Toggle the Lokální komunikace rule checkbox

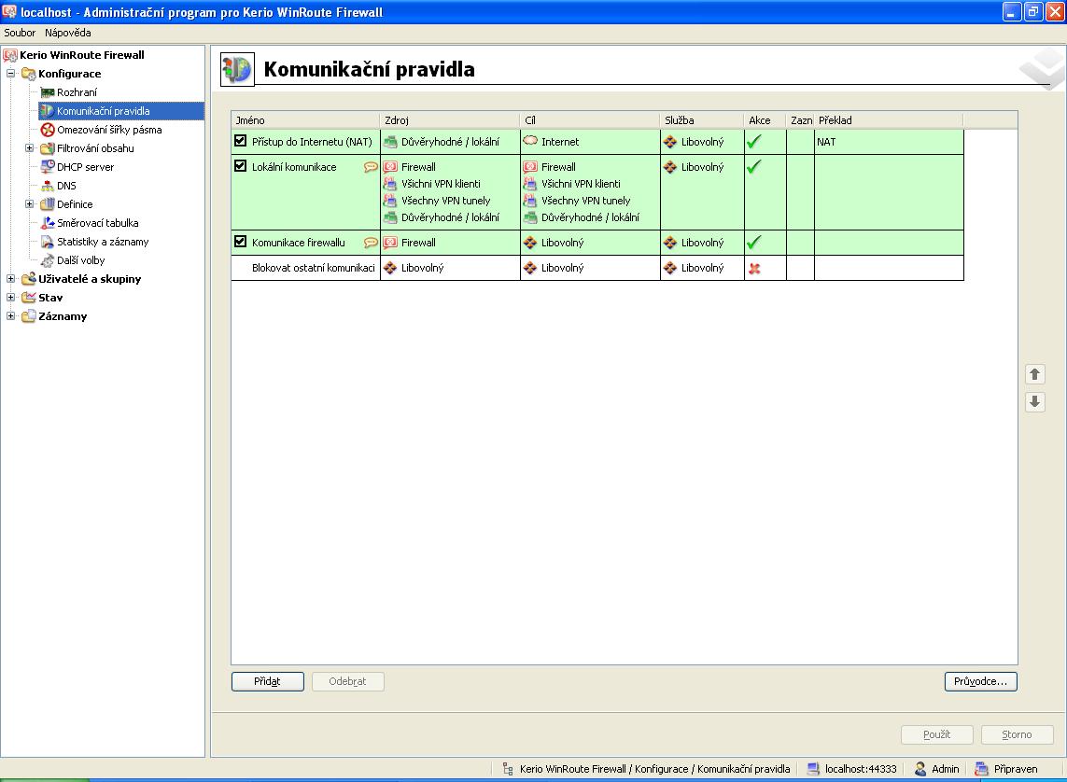click(240, 166)
